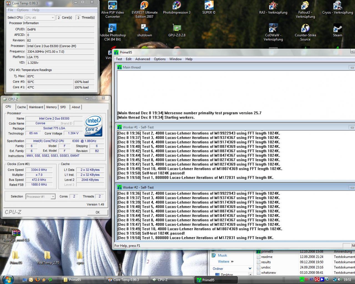Open the SUPER © desktop shortcut
The width and height of the screenshot is (355, 284).
(x=209, y=8)
